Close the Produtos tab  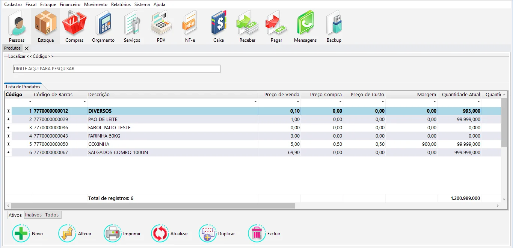point(27,48)
